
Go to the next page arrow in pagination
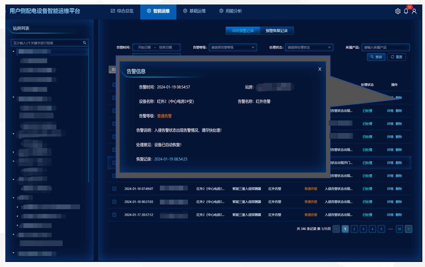[x=408, y=229]
